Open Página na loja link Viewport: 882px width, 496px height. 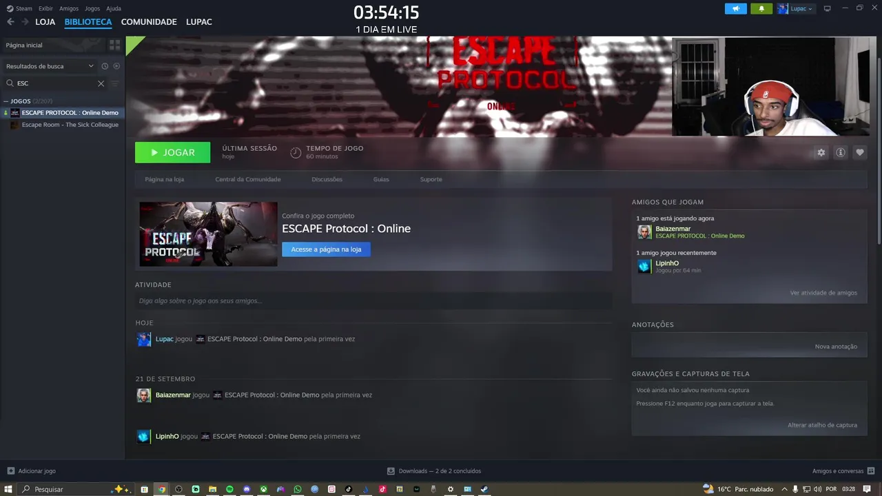pyautogui.click(x=164, y=179)
